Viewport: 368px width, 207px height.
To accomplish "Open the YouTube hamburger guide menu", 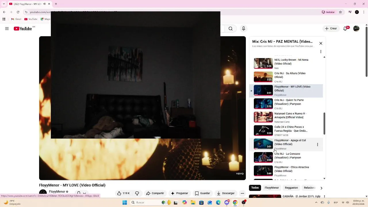I will (7, 29).
